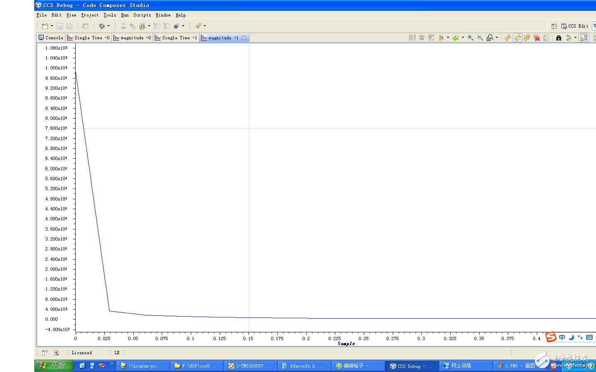The height and width of the screenshot is (372, 596).
Task: Open the dropdown arrow next to Debug bug icon
Action: 109,26
